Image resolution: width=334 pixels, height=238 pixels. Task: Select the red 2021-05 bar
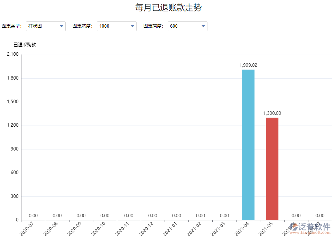pyautogui.click(x=272, y=170)
